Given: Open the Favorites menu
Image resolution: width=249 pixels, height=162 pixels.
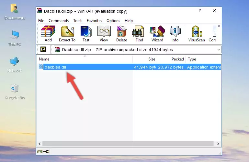Looking at the screenshot, I should click(x=94, y=21).
